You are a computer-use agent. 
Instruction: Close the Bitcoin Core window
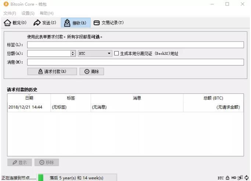[x=243, y=4]
